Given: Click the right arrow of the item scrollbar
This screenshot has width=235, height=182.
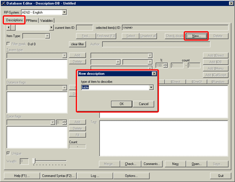Looking at the screenshot, I should point(51,27).
